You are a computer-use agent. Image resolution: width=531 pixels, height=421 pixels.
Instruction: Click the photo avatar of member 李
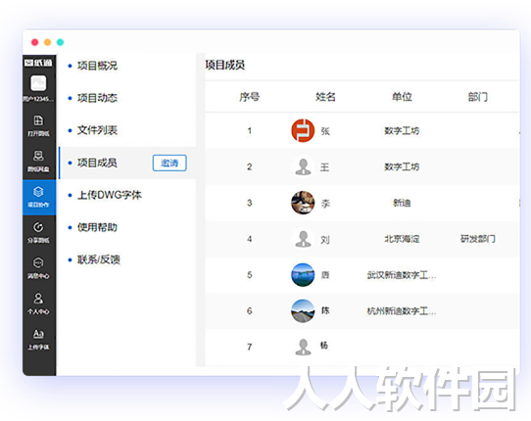click(x=303, y=203)
